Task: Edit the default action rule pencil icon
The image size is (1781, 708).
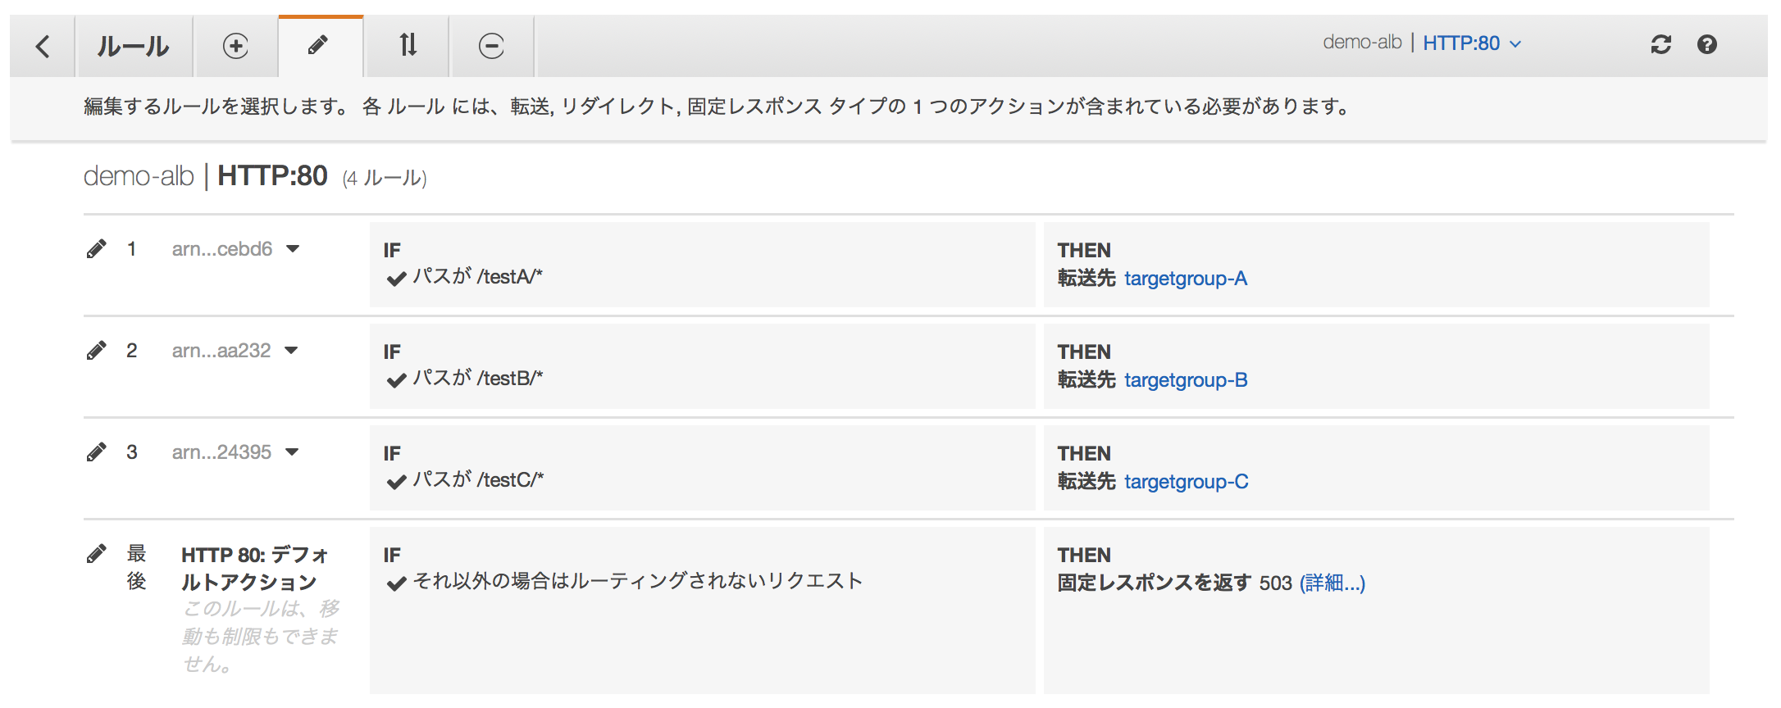Action: click(98, 552)
